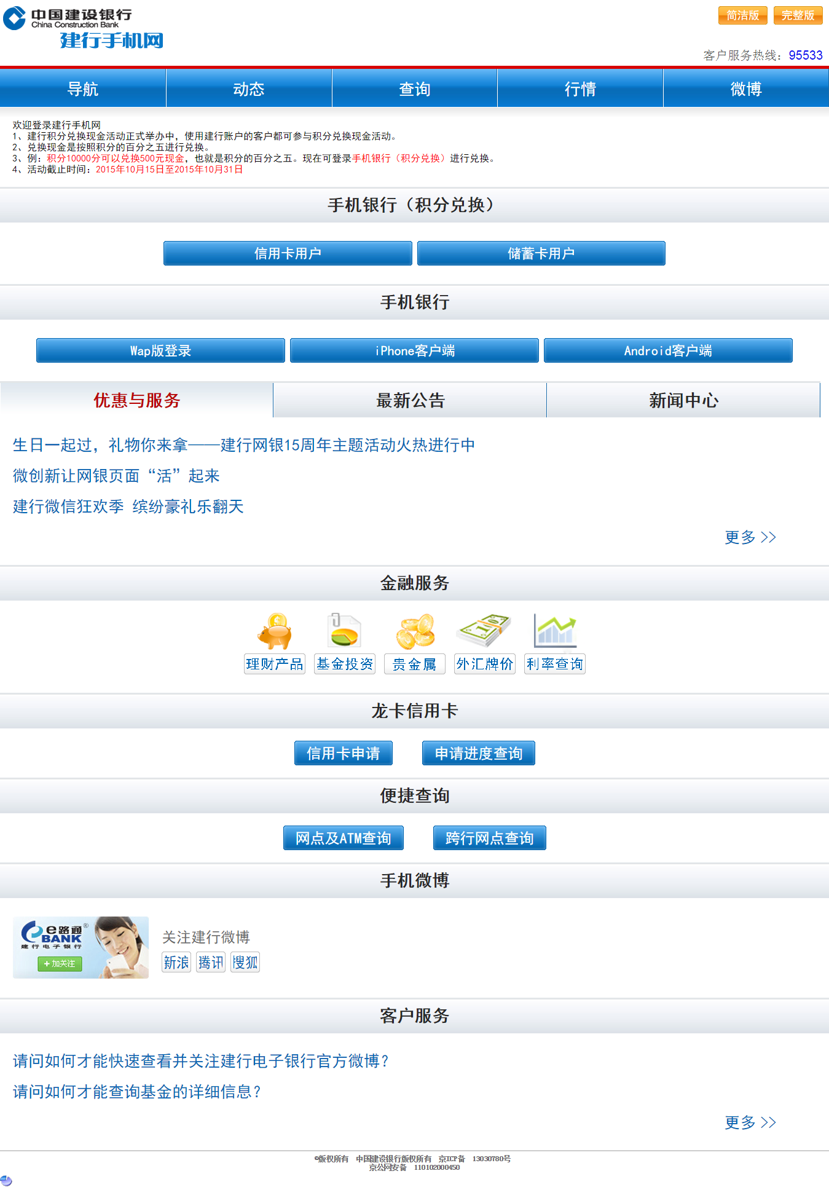Select the 优惠与服务 tab
Image resolution: width=829 pixels, height=1187 pixels.
coord(136,400)
